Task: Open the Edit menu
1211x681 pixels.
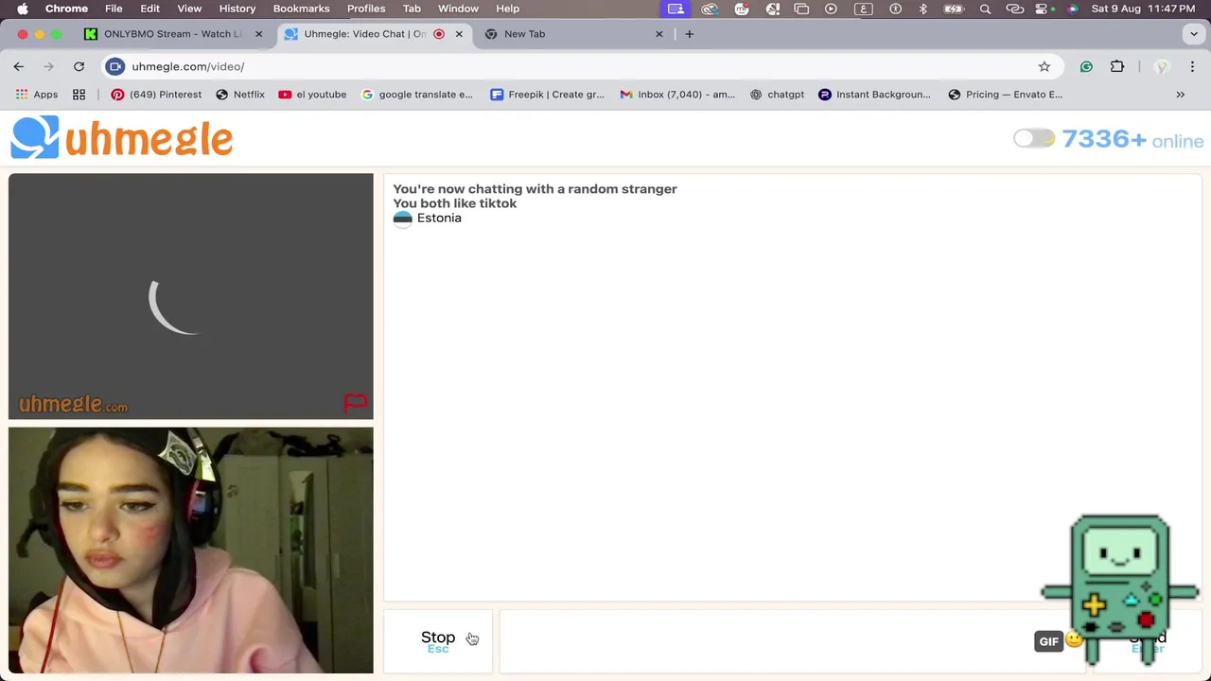Action: 150,9
